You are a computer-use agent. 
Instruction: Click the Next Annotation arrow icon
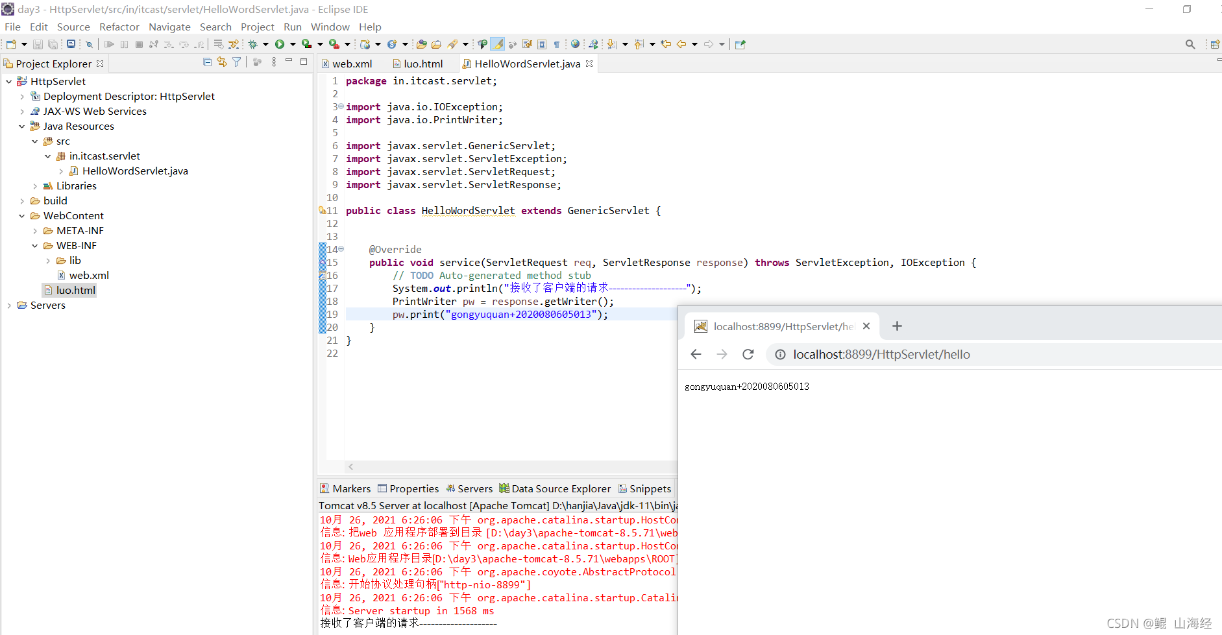611,44
